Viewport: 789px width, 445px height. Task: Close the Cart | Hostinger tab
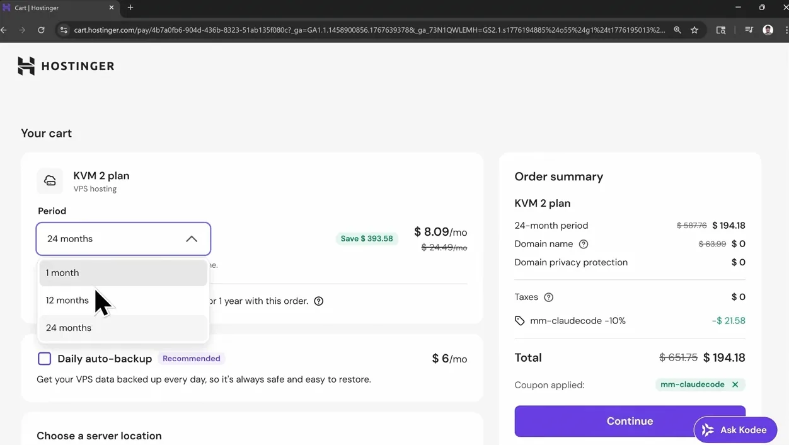point(112,8)
